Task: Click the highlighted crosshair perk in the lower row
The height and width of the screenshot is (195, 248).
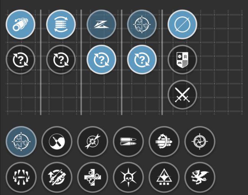Action: 21,141
